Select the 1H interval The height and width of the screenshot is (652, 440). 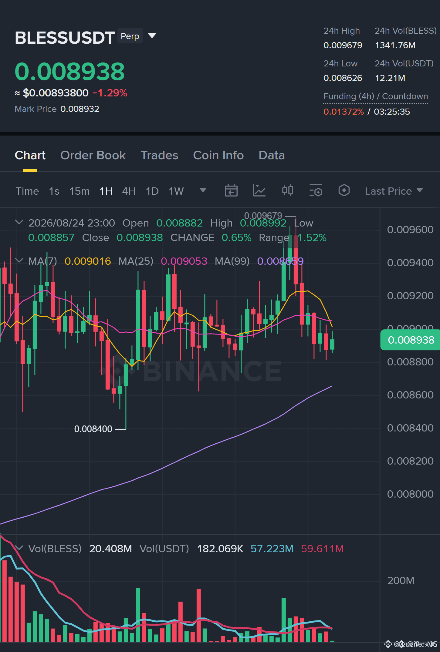pyautogui.click(x=106, y=191)
